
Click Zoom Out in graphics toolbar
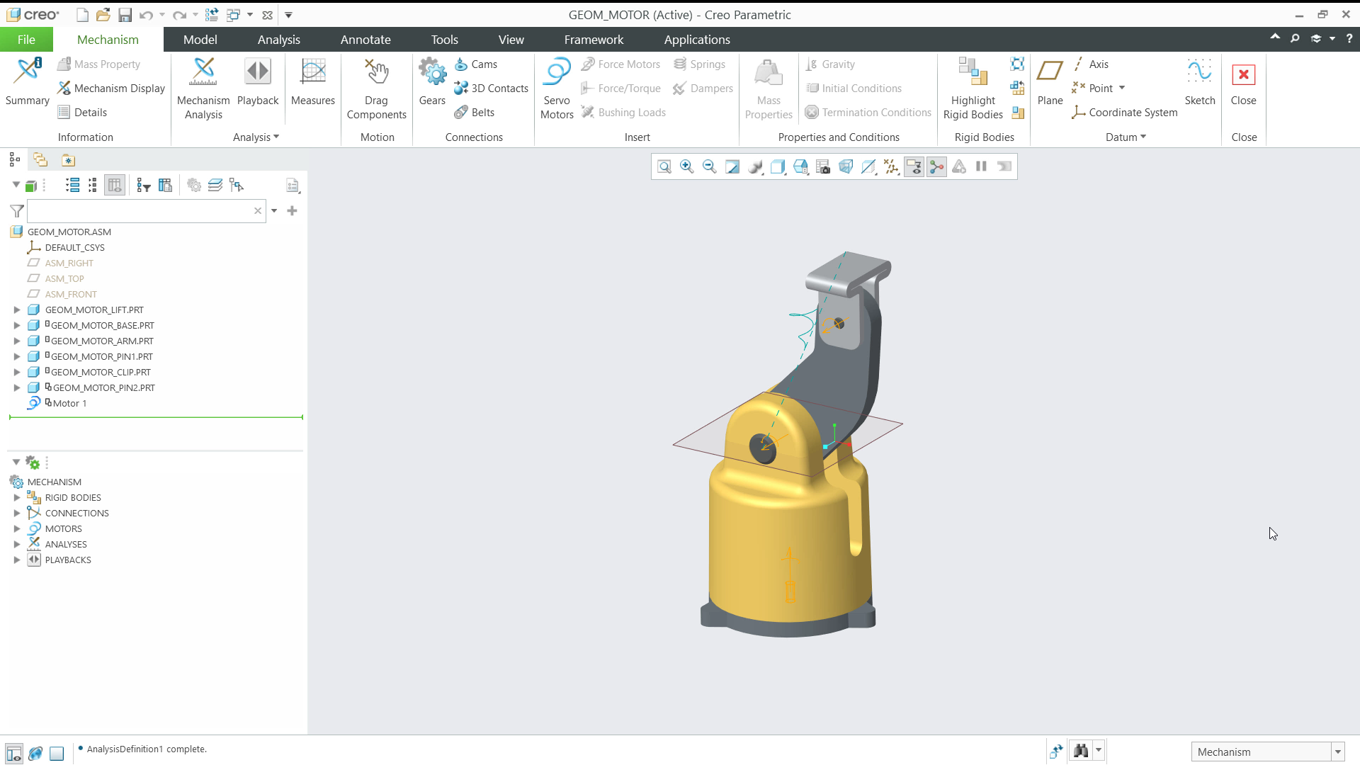pos(709,166)
